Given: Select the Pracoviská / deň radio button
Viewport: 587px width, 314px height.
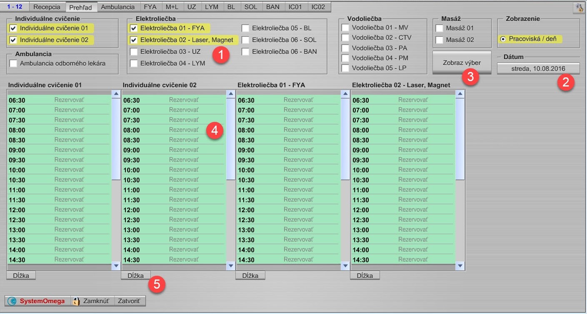Looking at the screenshot, I should click(x=502, y=39).
